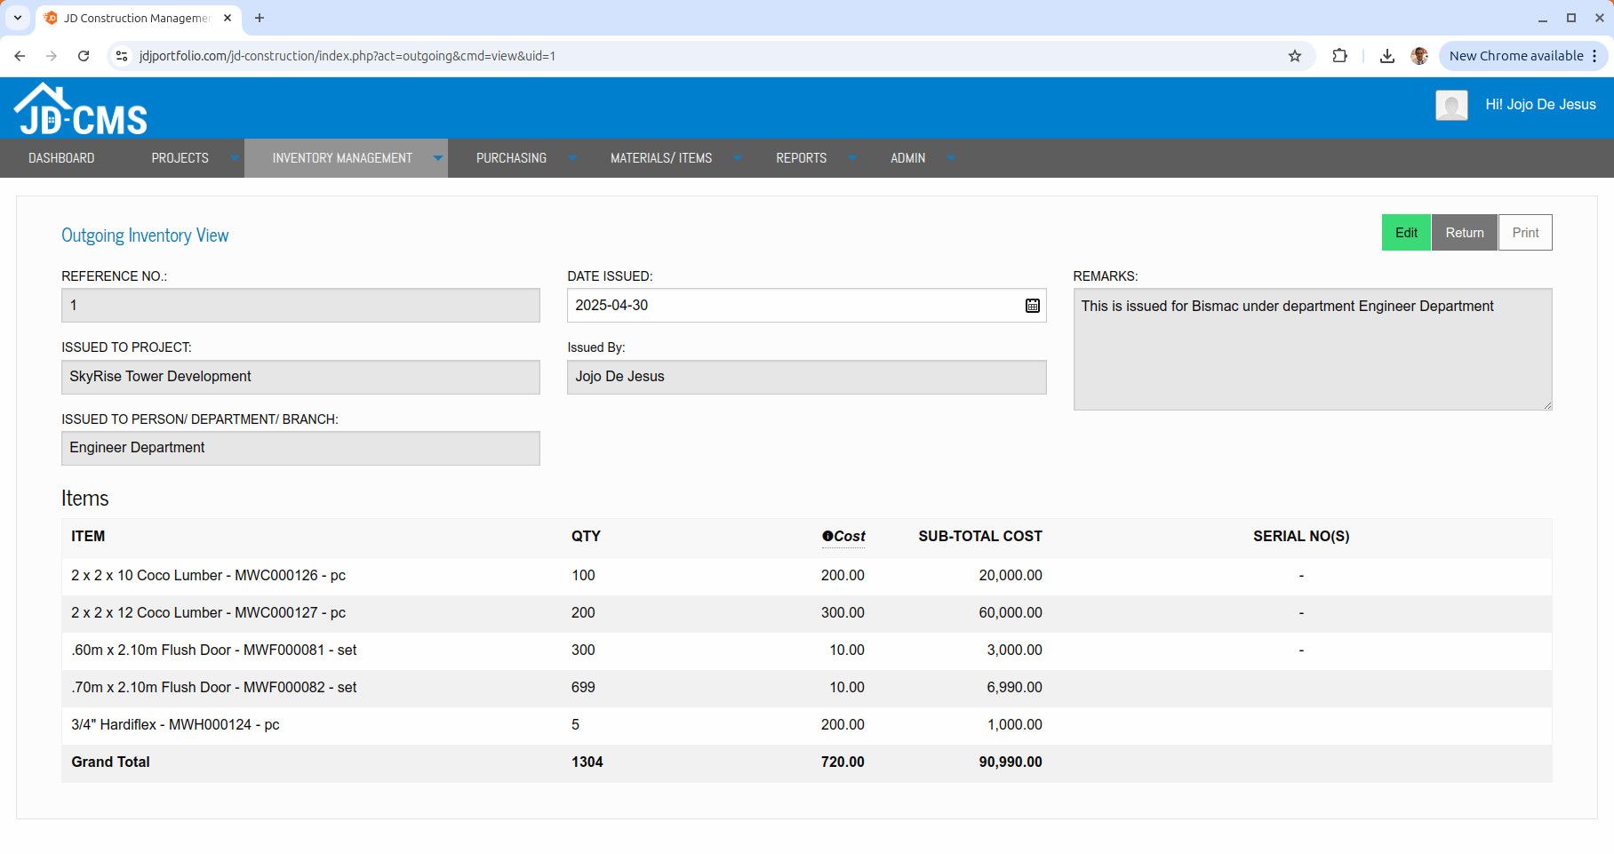Click the site information icon in address bar
This screenshot has width=1614, height=854.
[x=122, y=56]
